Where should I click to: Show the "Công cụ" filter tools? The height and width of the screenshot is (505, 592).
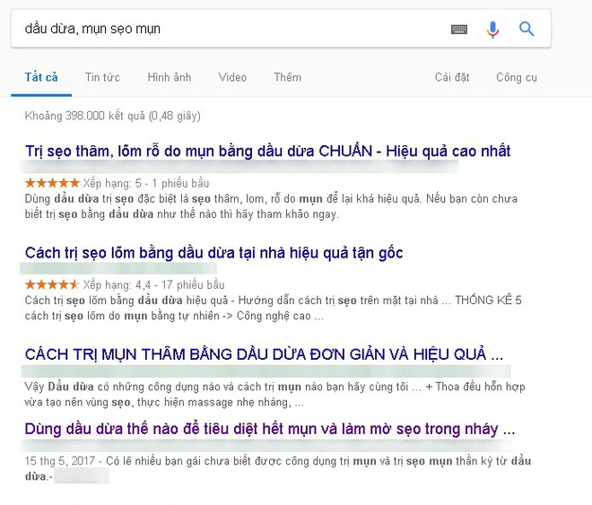pyautogui.click(x=517, y=77)
